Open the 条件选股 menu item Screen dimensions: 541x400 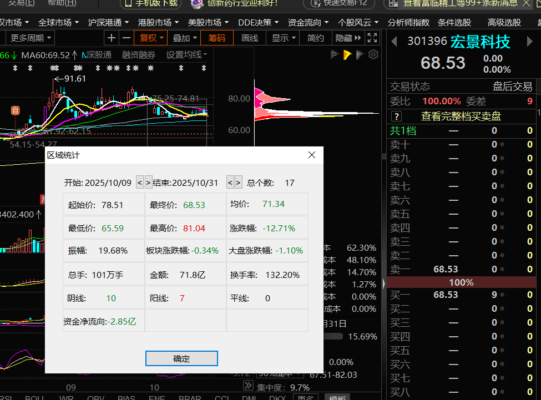454,22
